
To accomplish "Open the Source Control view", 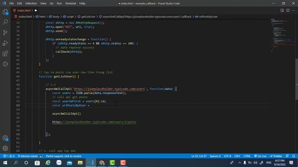I will [x=5, y=32].
